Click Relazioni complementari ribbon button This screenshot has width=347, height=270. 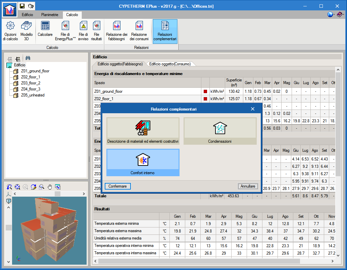(x=165, y=31)
